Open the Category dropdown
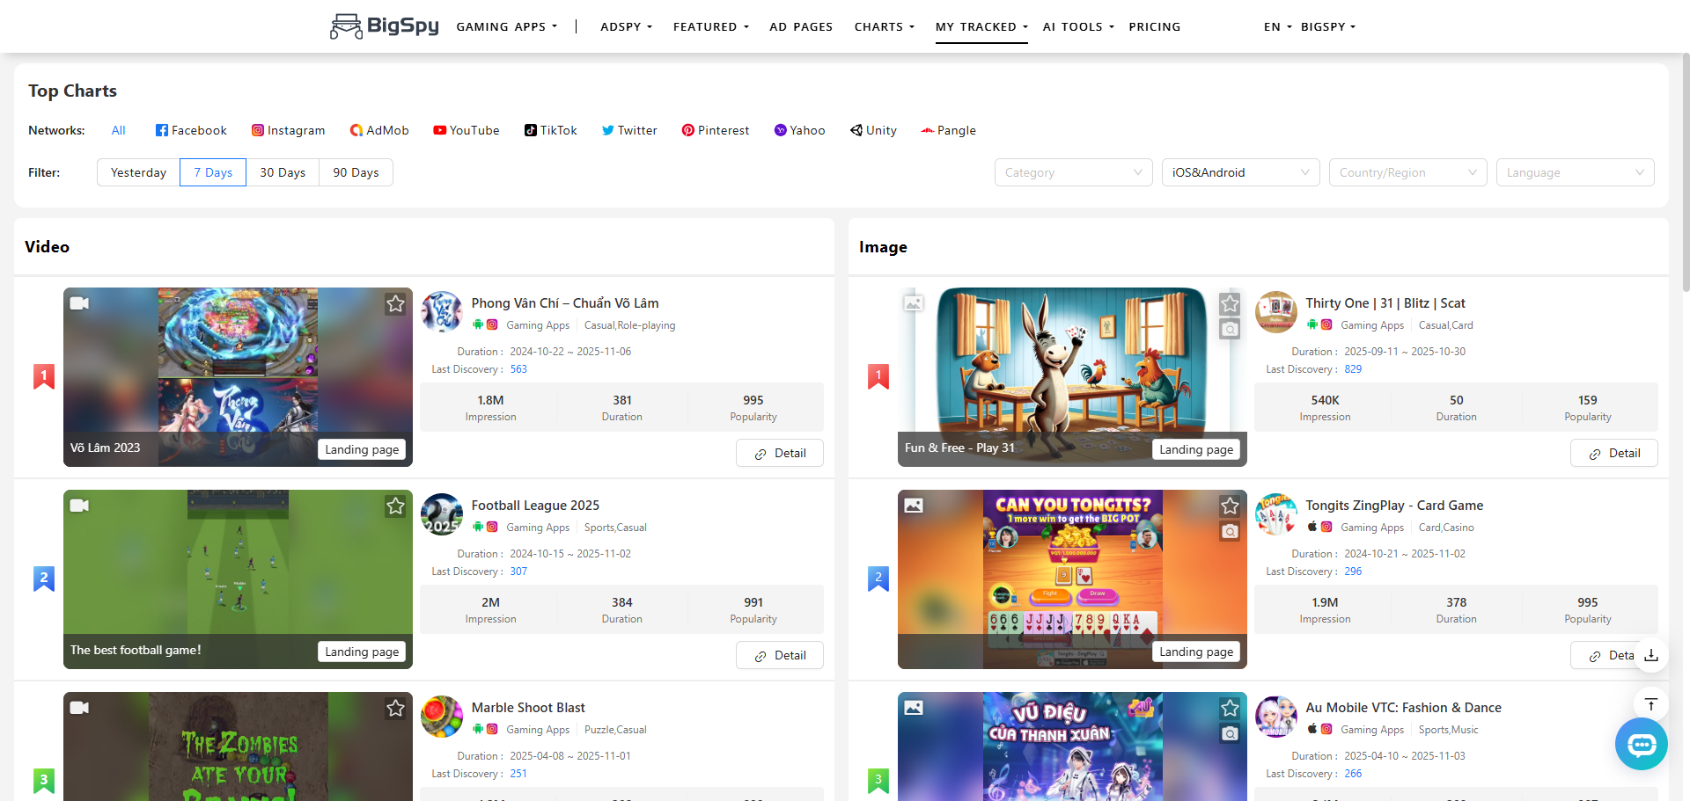 (x=1072, y=172)
